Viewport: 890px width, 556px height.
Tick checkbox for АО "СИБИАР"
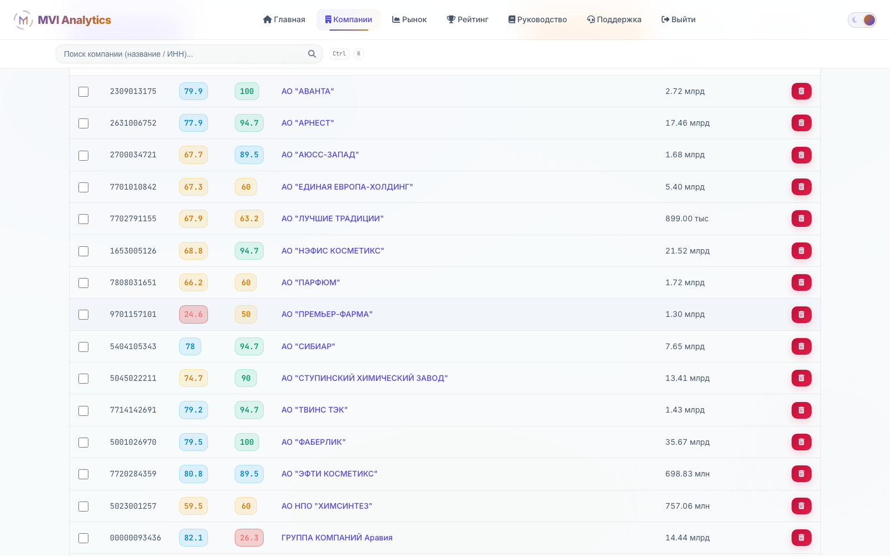83,347
